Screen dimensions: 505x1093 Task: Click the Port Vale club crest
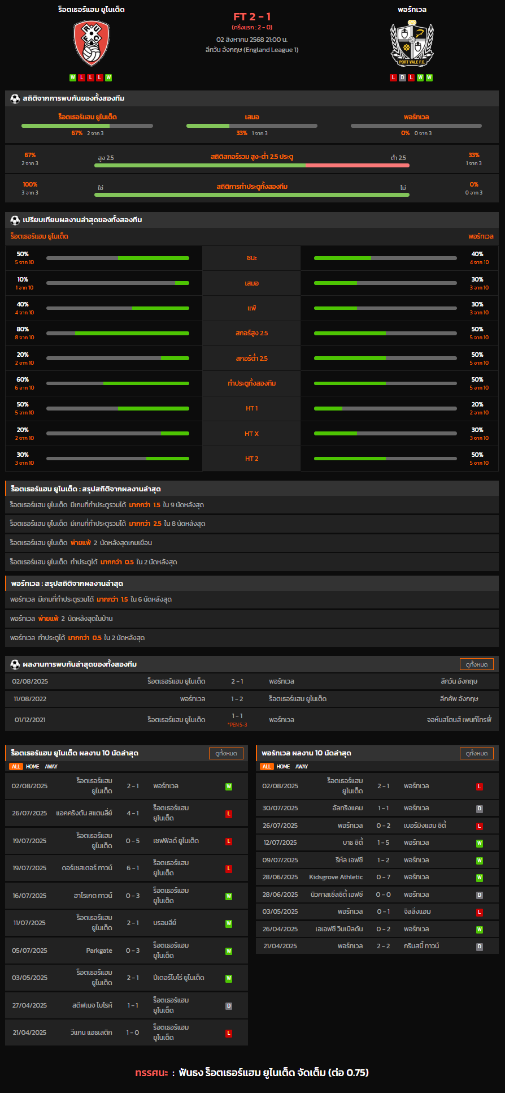click(x=412, y=44)
